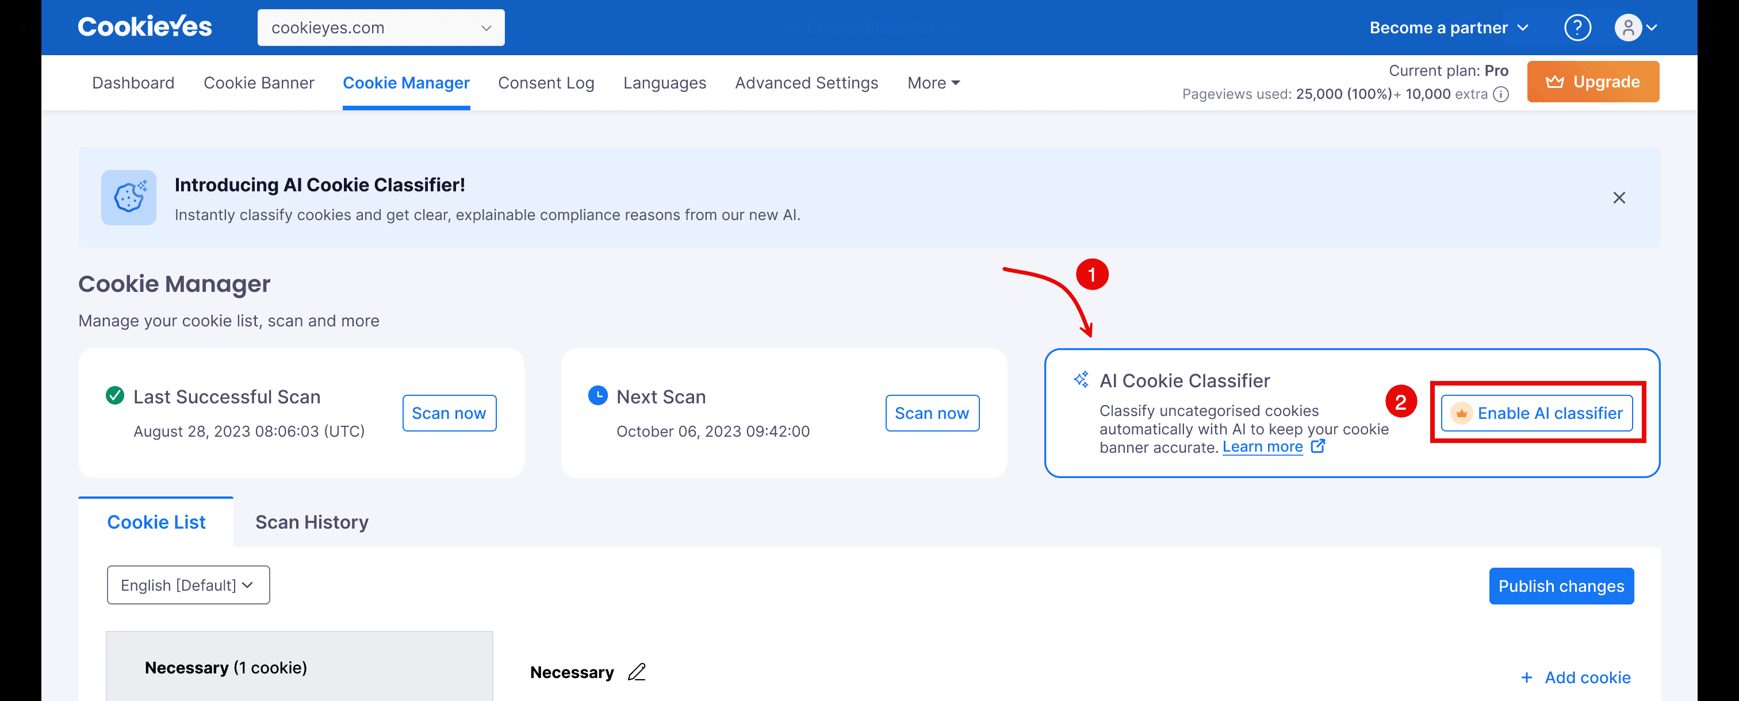Open the user account avatar menu
Image resolution: width=1739 pixels, height=701 pixels.
pyautogui.click(x=1635, y=28)
